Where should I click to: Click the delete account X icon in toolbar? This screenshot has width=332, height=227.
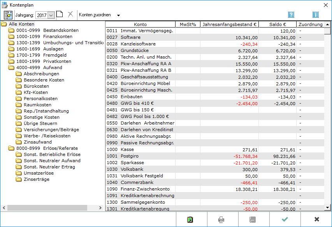[x=70, y=14]
